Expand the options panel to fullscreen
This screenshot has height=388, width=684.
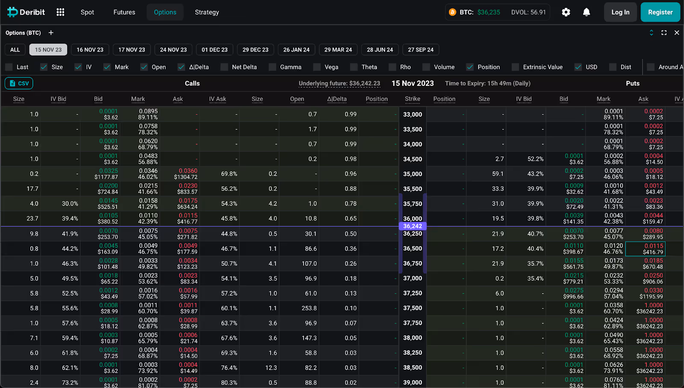(x=664, y=32)
